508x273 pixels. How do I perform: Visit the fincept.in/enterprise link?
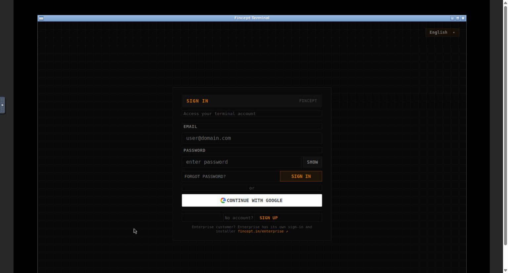tap(263, 231)
